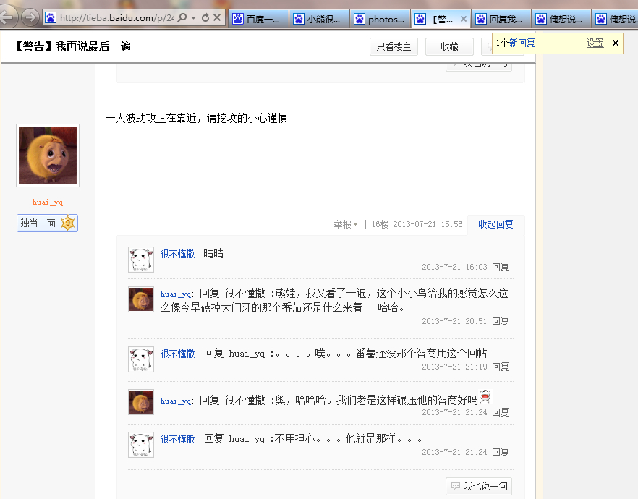Reply to the 20:51 comment
Viewport: 638px width, 499px height.
pos(501,321)
